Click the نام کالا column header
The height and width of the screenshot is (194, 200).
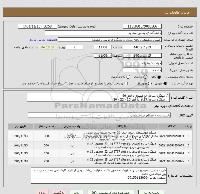[x=122, y=126]
